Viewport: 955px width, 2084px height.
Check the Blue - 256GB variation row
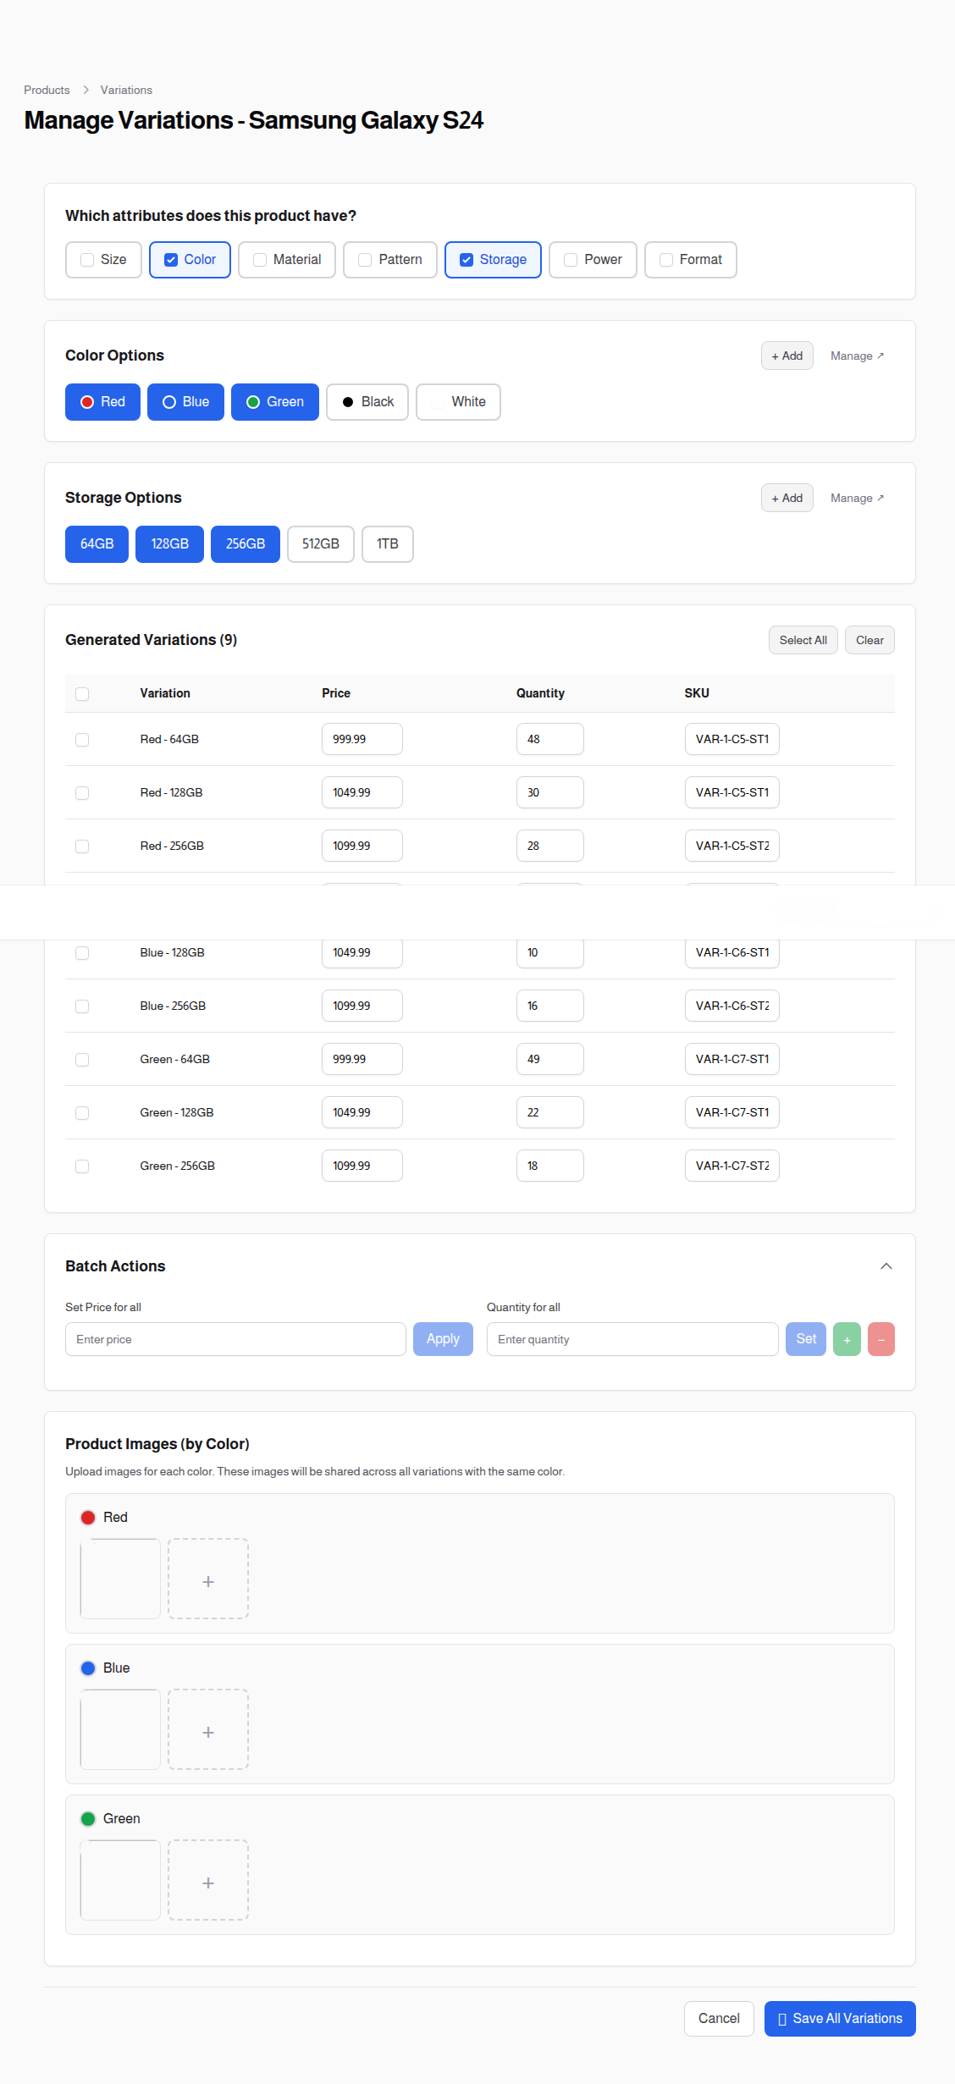pos(82,1006)
